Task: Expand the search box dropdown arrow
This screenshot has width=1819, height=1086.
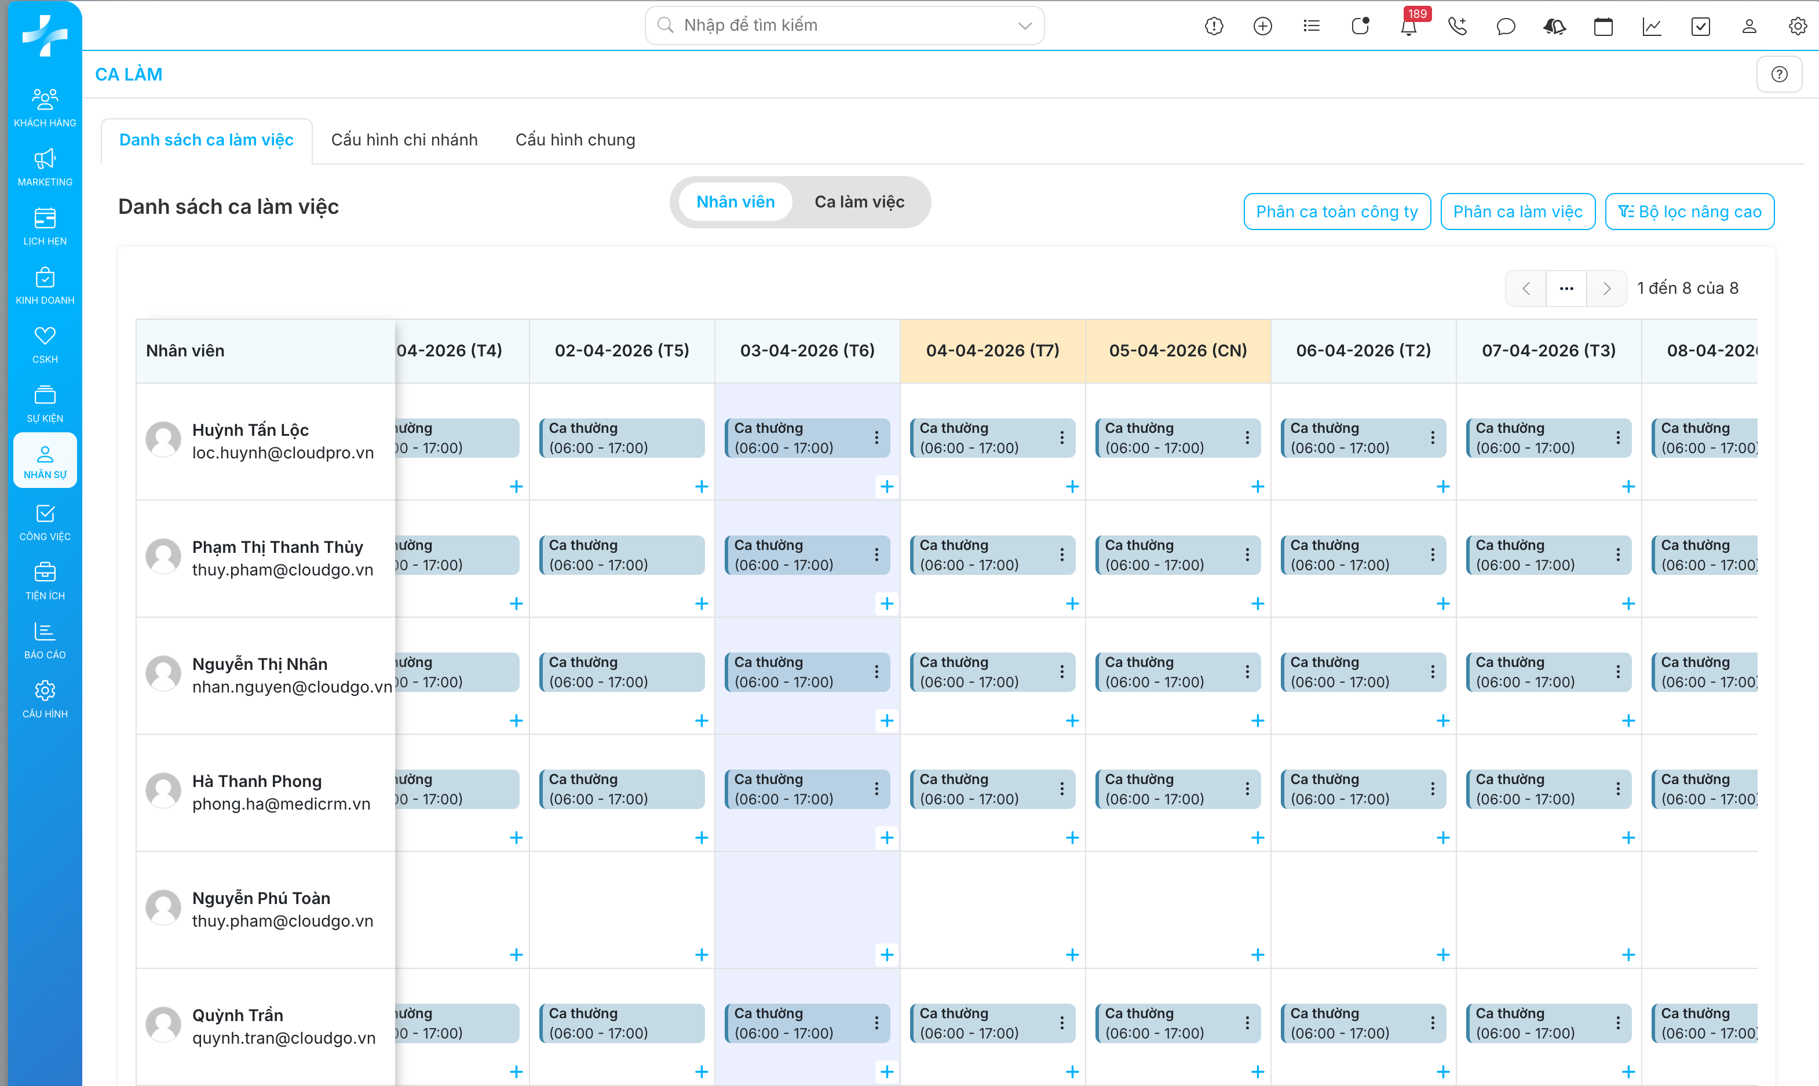Action: point(1025,25)
